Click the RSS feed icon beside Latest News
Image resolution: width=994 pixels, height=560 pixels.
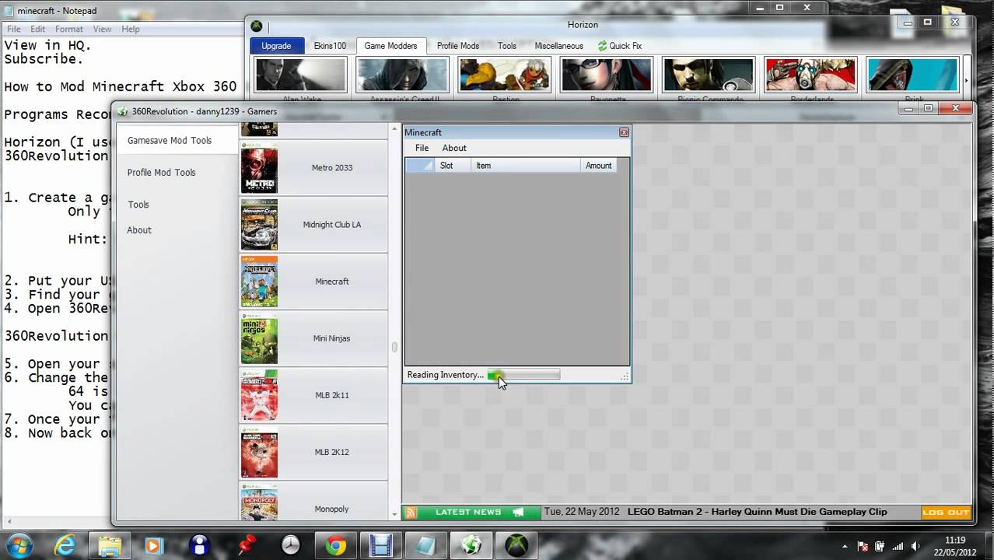point(411,513)
